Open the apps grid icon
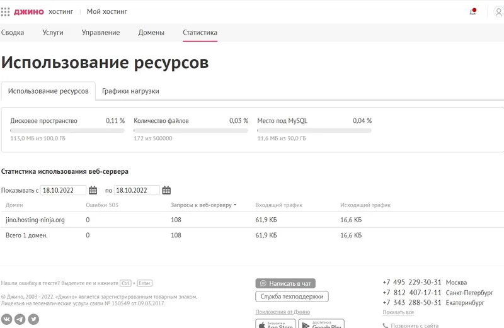The height and width of the screenshot is (328, 504). pos(5,12)
